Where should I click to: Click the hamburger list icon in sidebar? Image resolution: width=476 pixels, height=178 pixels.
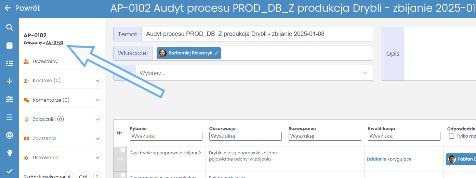[x=10, y=117]
